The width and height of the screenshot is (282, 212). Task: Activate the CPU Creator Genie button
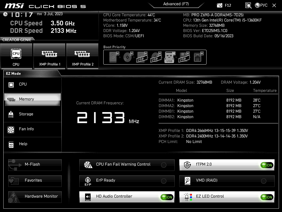[x=16, y=56]
